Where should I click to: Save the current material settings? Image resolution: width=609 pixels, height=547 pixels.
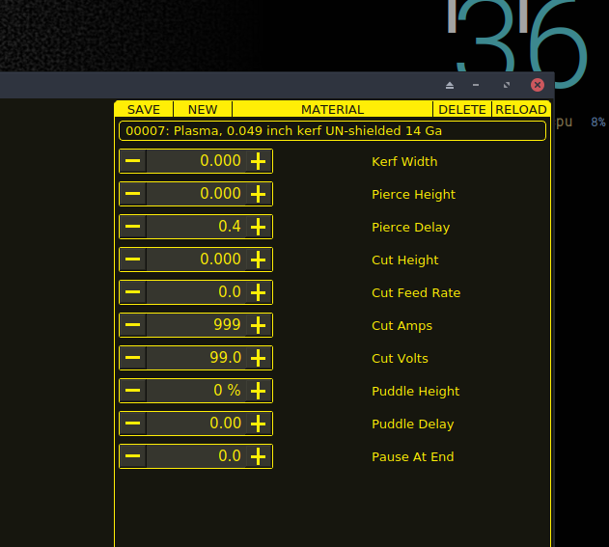(144, 109)
